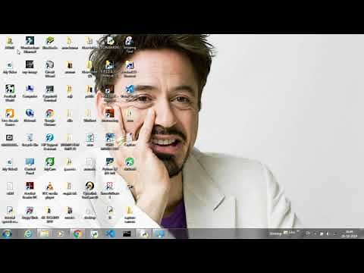Launch Internet Explorer from the taskbar
The image size is (364, 273).
point(28,234)
